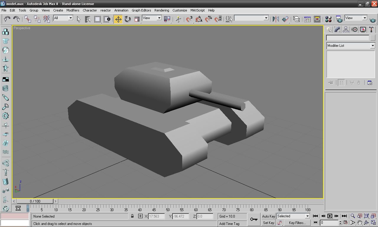Click the object name input field

point(348,38)
